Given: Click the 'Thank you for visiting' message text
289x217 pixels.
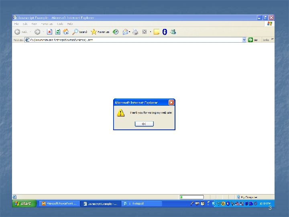Looking at the screenshot, I should coord(151,113).
